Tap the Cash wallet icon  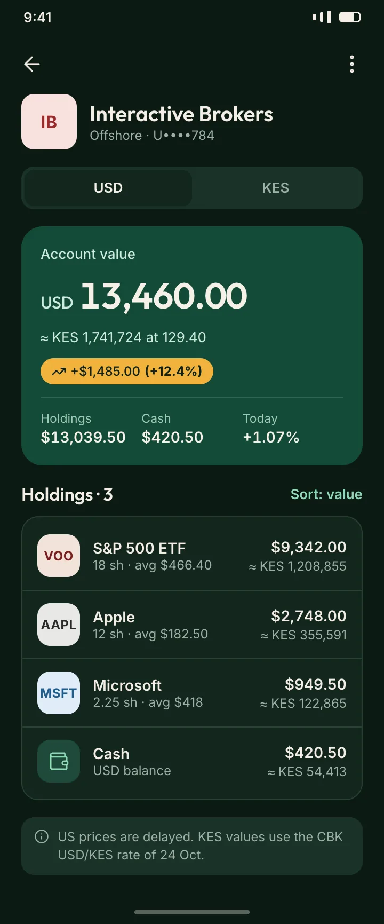click(59, 761)
